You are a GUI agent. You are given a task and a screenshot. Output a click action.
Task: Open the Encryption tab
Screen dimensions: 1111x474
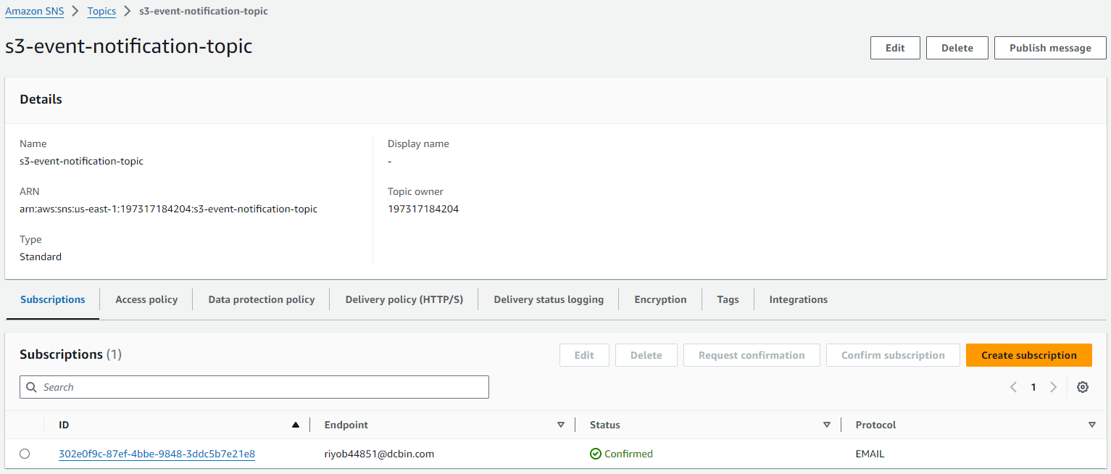(x=660, y=299)
